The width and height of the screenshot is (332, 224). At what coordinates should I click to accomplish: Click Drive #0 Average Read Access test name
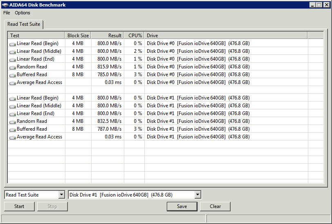click(x=39, y=82)
